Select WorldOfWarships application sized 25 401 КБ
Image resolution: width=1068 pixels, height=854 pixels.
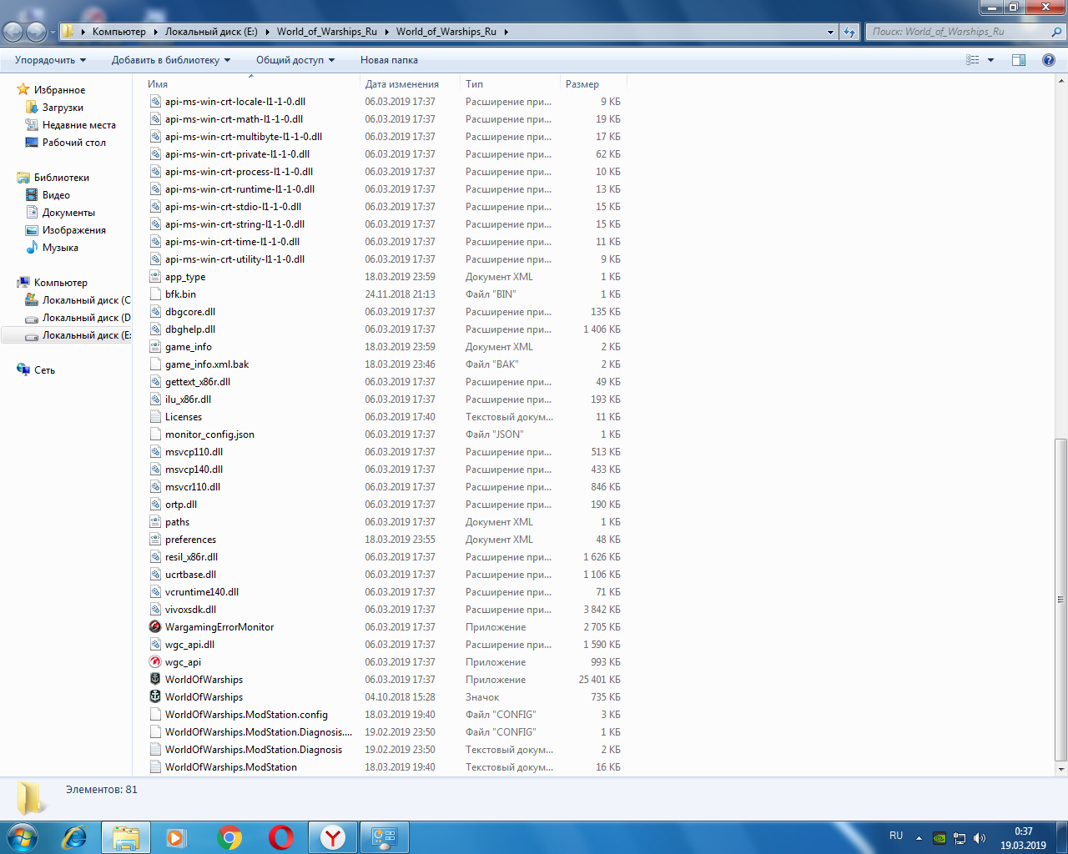[x=155, y=680]
